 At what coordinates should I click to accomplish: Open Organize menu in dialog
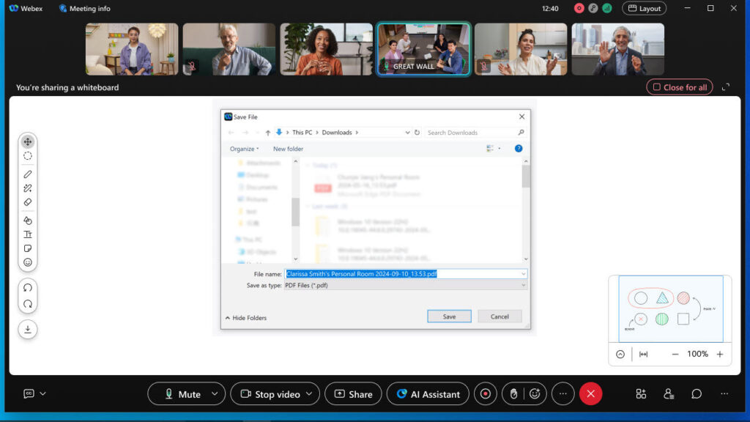point(245,149)
